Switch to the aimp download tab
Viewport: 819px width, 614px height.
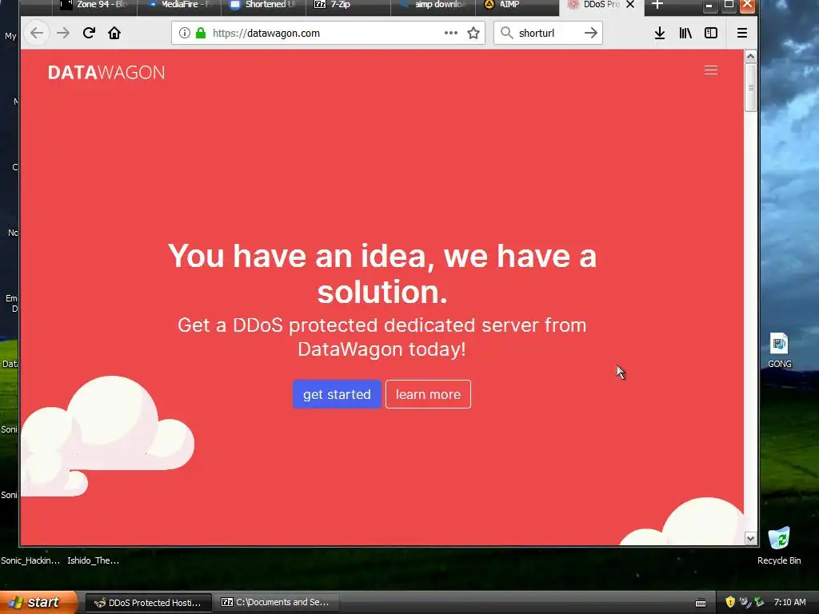click(x=433, y=5)
